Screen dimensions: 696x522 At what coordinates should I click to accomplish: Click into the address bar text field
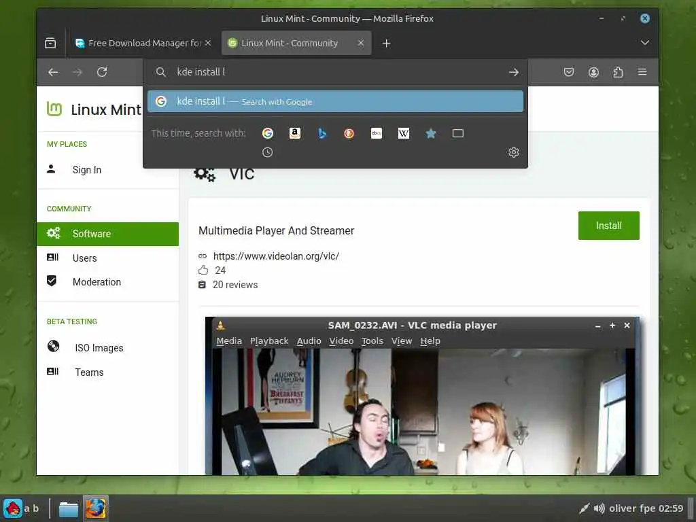click(337, 72)
